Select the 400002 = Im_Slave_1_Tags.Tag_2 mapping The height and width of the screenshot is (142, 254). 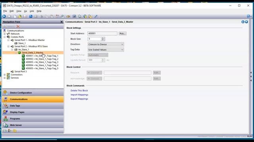pos(42,59)
